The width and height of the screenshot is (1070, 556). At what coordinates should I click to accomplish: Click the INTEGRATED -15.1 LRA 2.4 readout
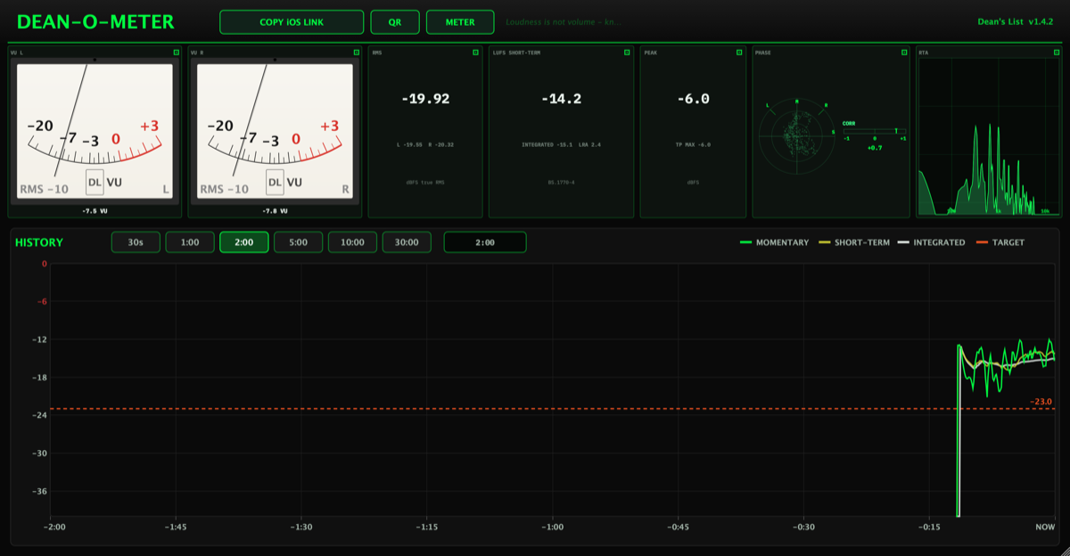[561, 144]
